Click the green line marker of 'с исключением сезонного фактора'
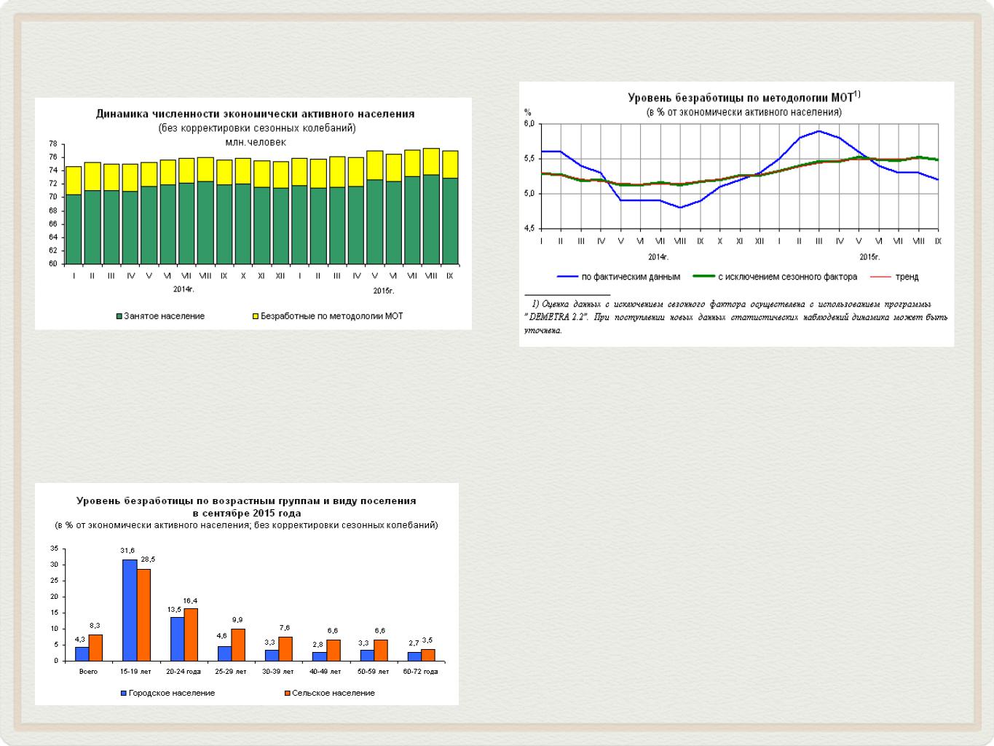This screenshot has width=994, height=746. point(704,277)
